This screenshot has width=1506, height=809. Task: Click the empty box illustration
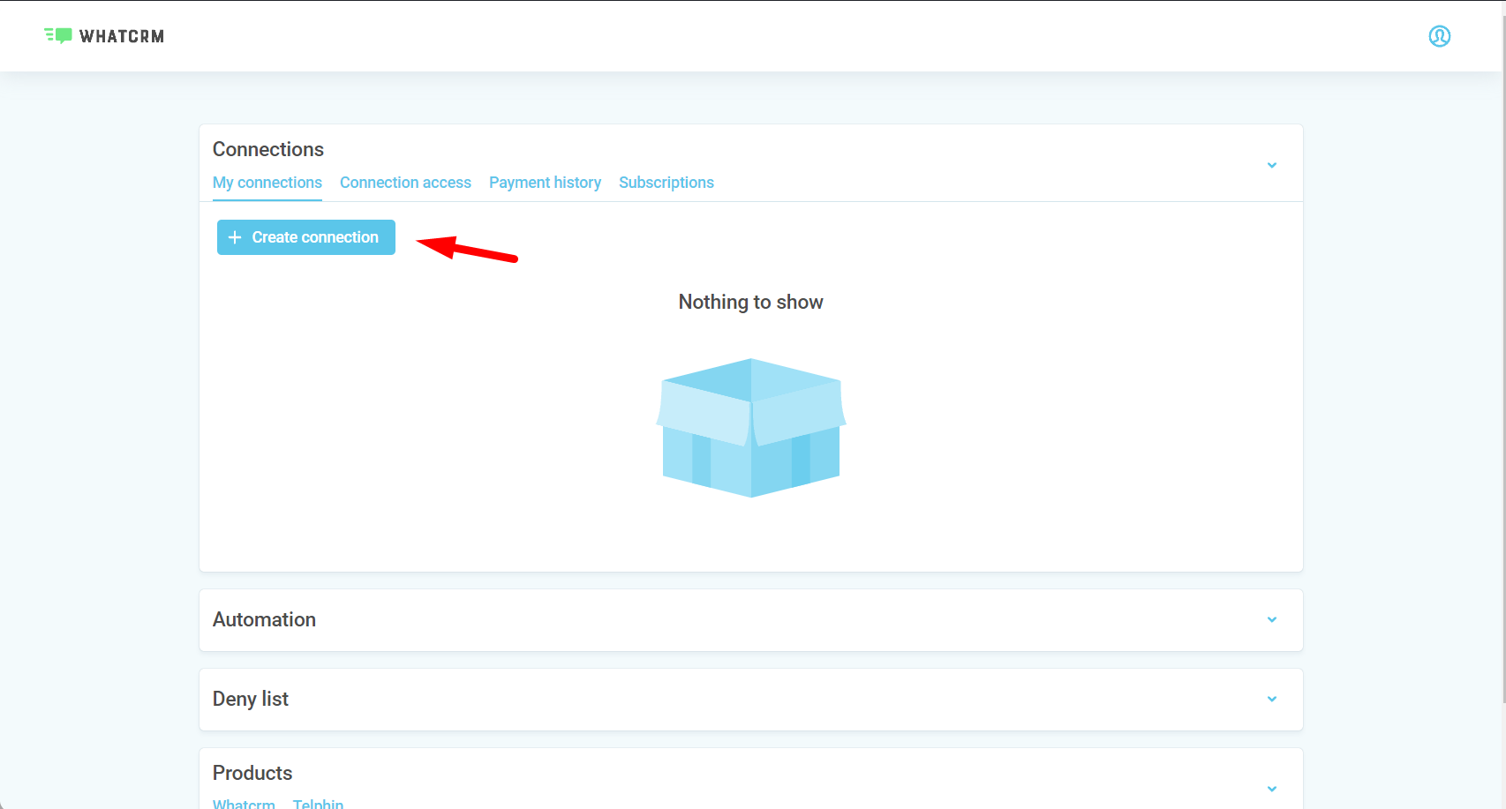coord(750,428)
